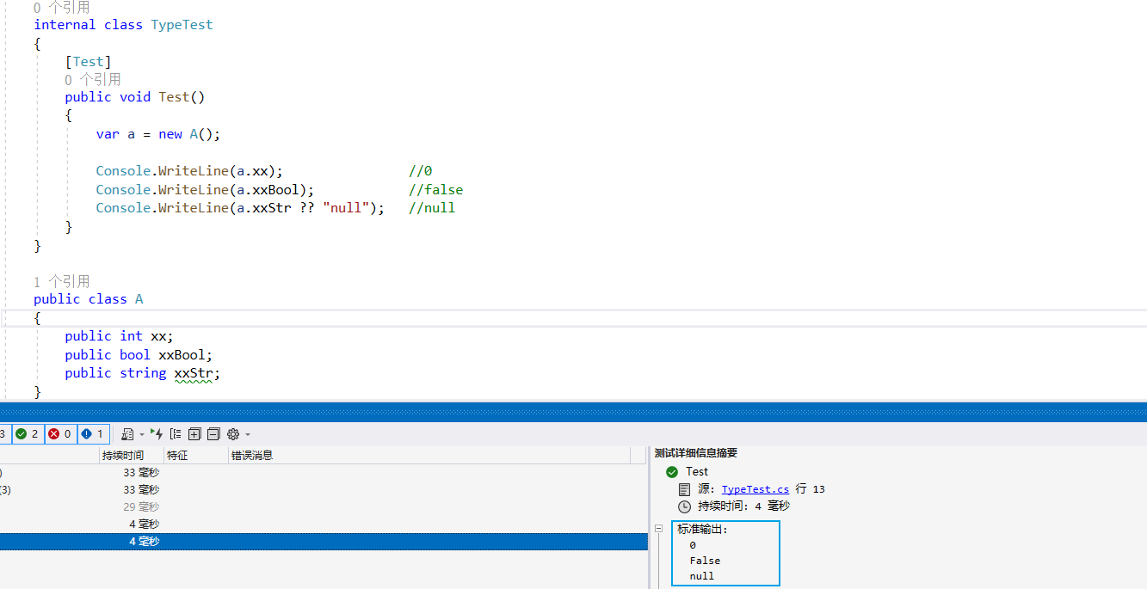
Task: Click the //false comment in code
Action: (435, 189)
